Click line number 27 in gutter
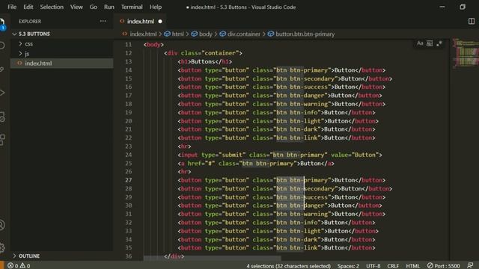Screen dimensions: 479x269 128,180
